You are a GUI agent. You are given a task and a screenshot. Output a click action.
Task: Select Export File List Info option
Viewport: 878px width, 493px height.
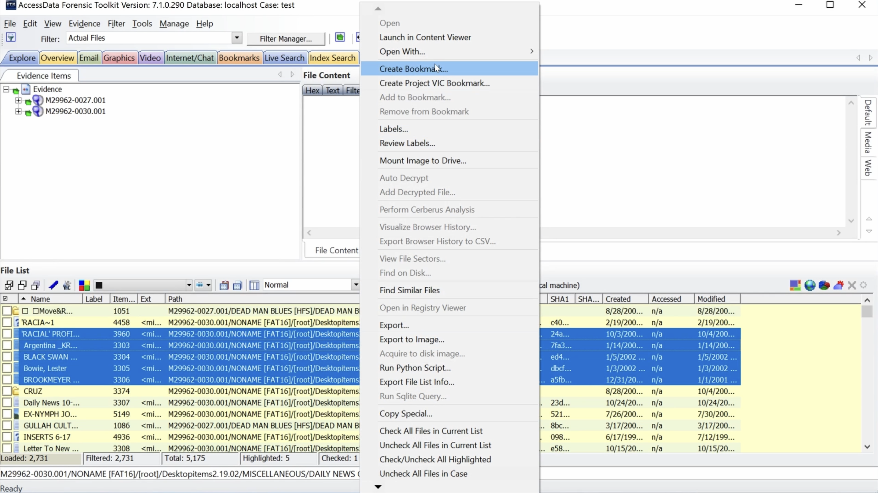click(x=417, y=382)
